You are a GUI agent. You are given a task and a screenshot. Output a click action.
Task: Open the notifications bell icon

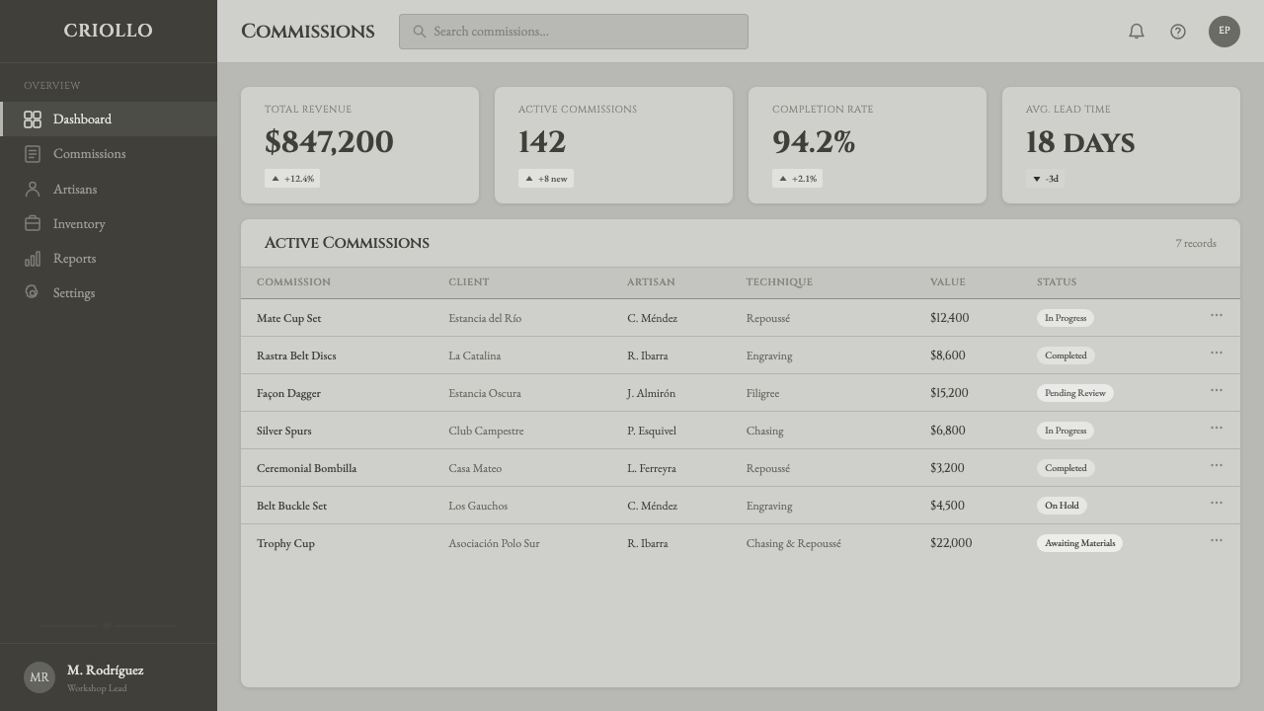pos(1137,32)
